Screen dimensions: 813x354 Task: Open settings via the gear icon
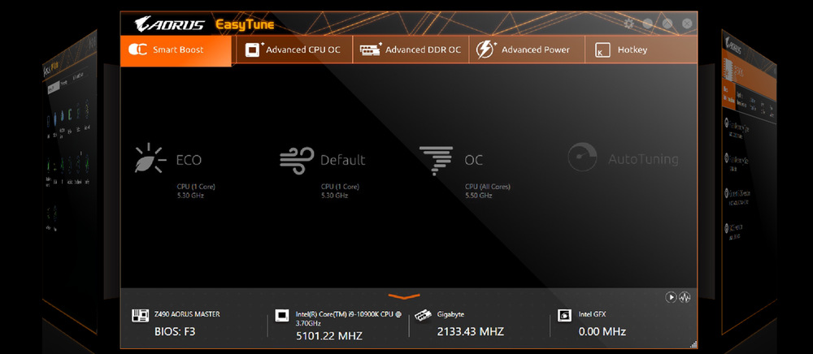pyautogui.click(x=629, y=24)
